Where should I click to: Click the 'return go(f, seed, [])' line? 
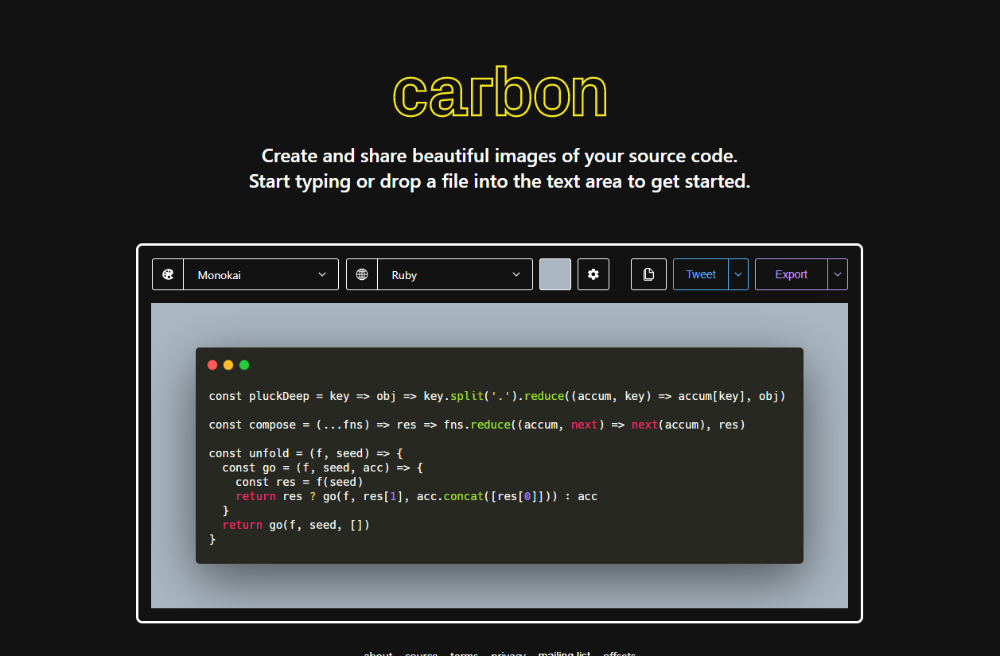coord(296,525)
